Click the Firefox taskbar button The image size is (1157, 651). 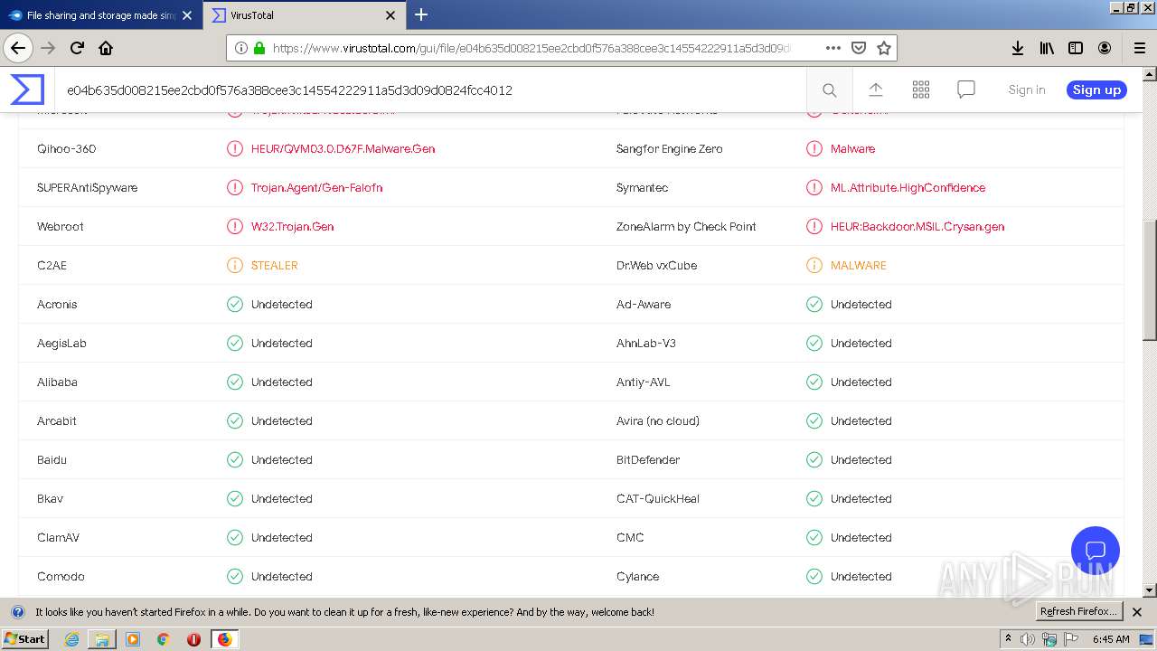tap(224, 639)
